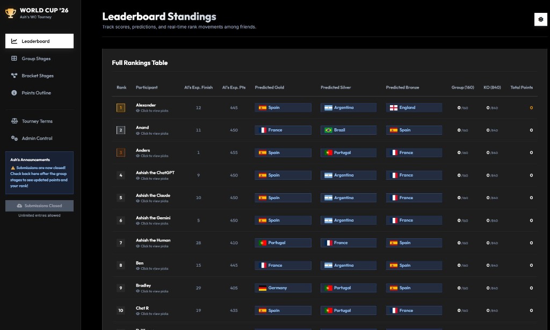View Ashish the Gemini picks

click(x=152, y=224)
